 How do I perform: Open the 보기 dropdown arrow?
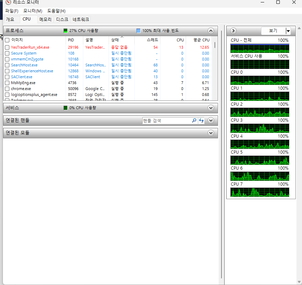click(288, 31)
